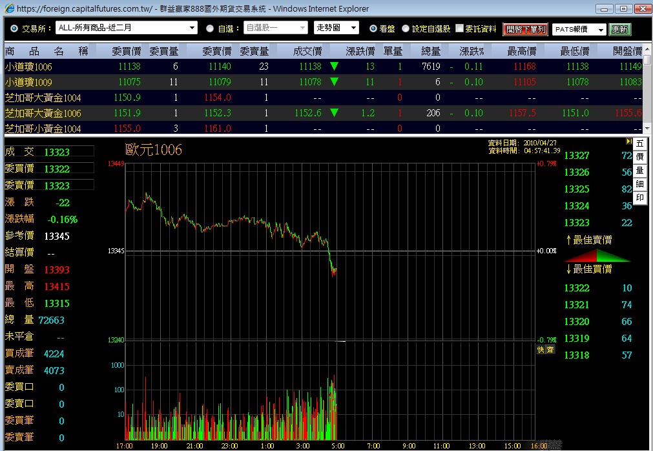
Task: Select the 小道瓊1009 row
Action: tap(324, 81)
